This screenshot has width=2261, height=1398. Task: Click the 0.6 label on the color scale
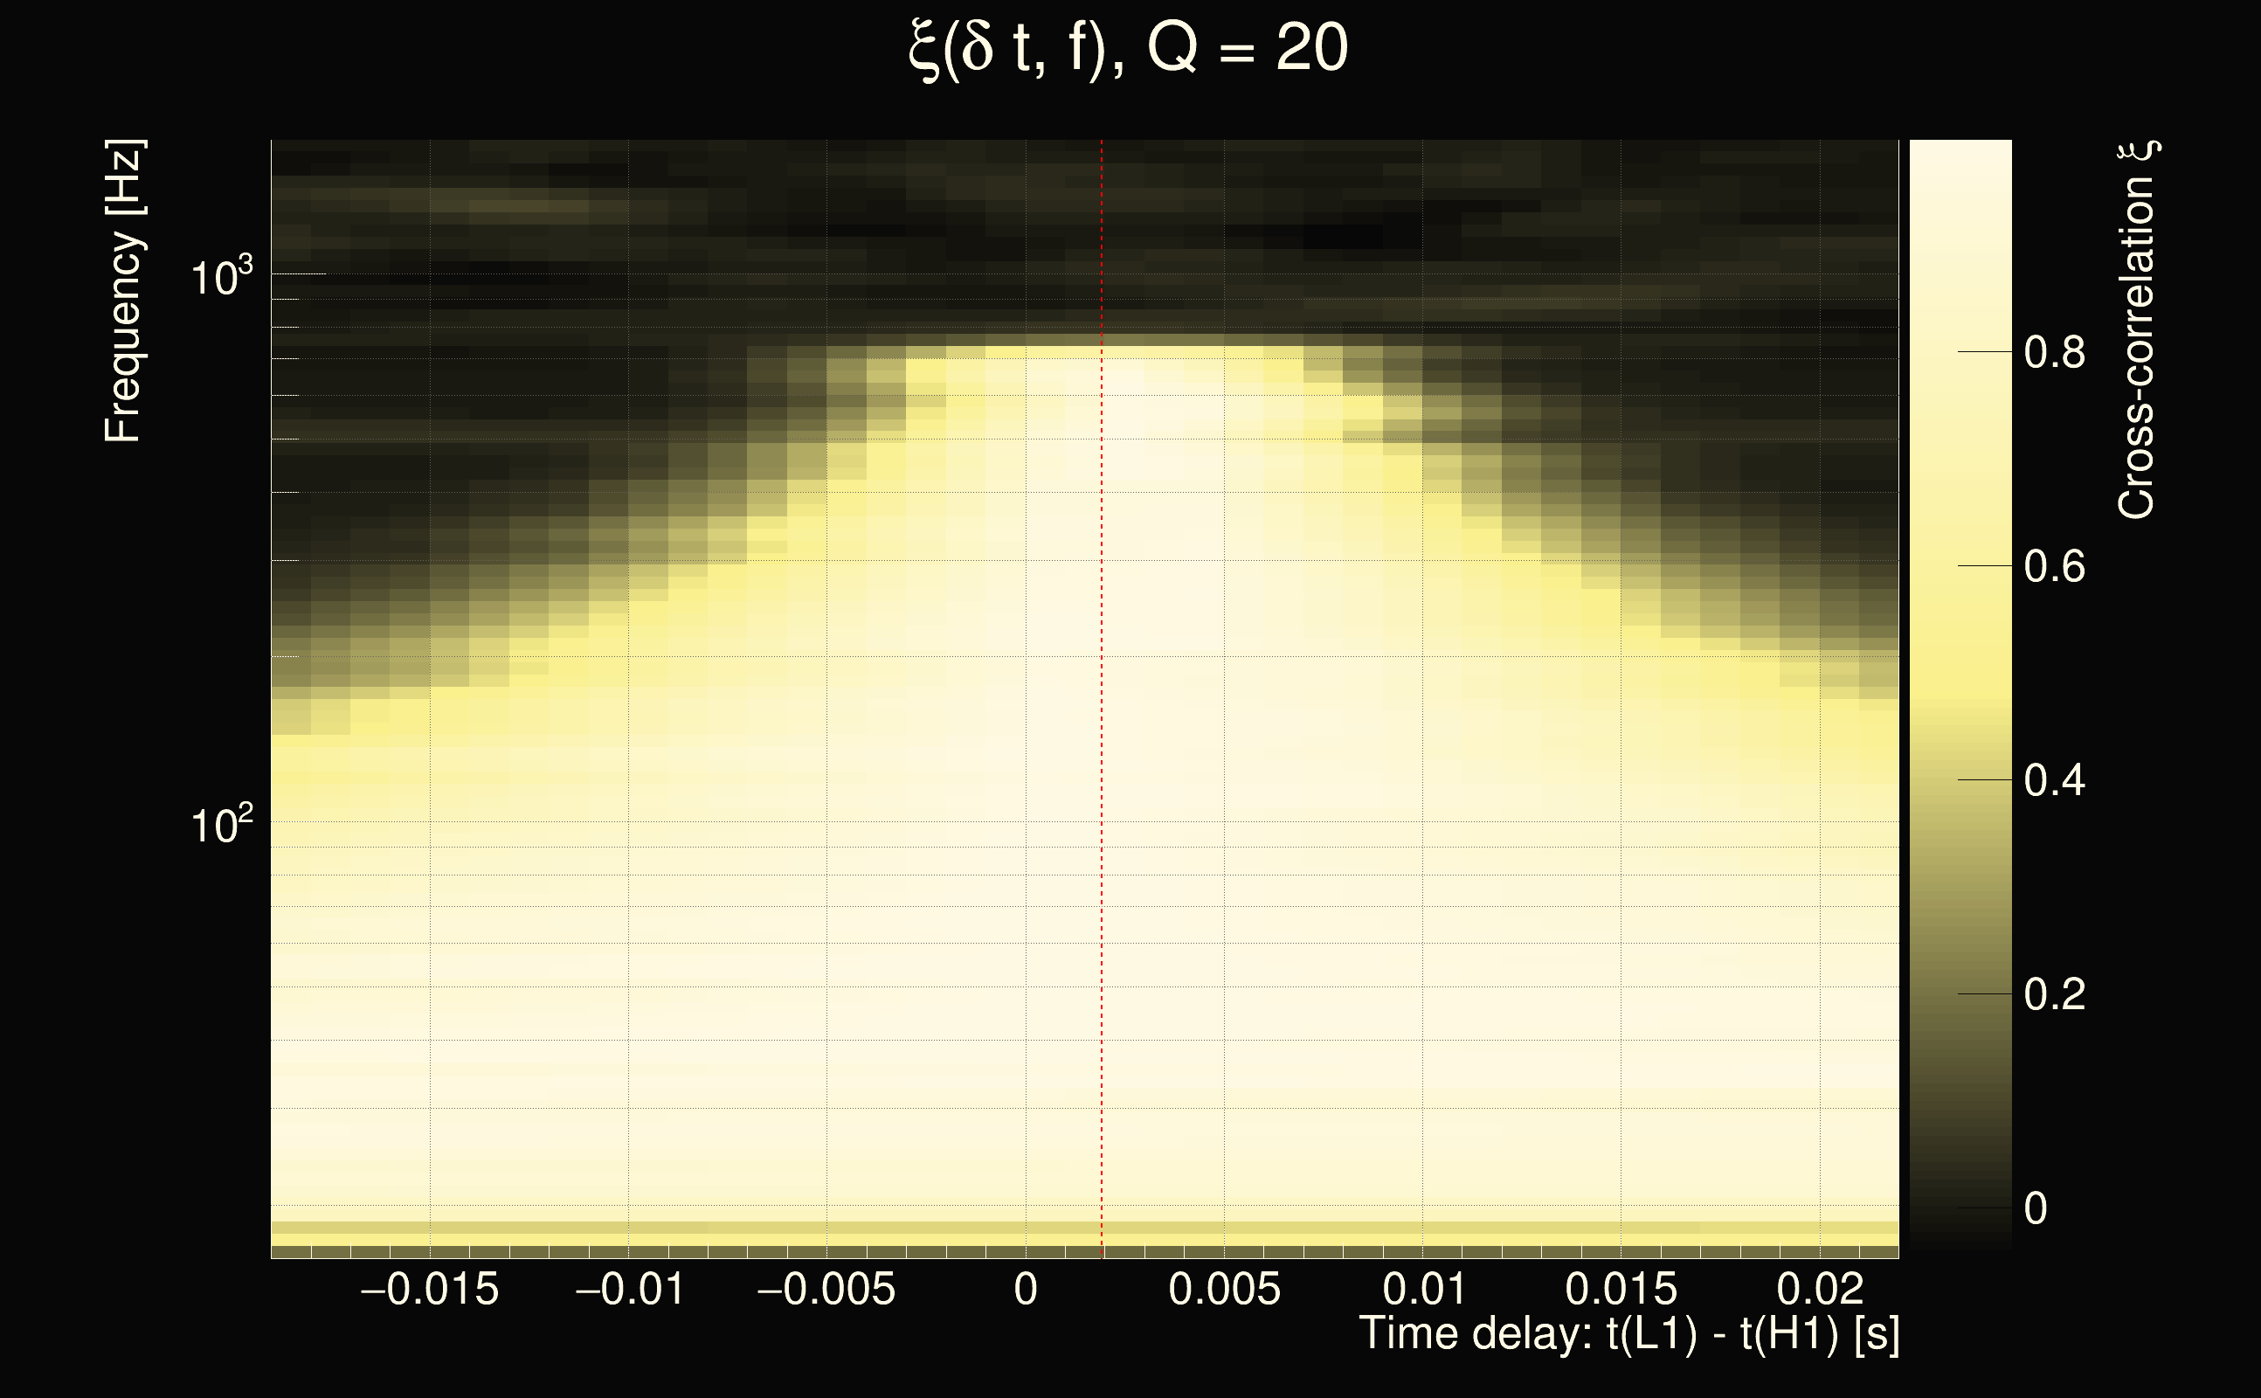coord(2054,566)
